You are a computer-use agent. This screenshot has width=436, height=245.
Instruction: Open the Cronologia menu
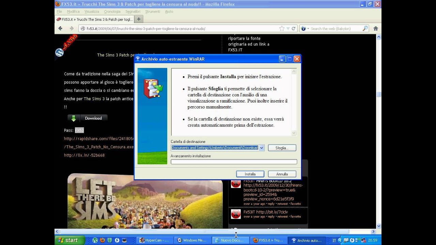pyautogui.click(x=112, y=12)
